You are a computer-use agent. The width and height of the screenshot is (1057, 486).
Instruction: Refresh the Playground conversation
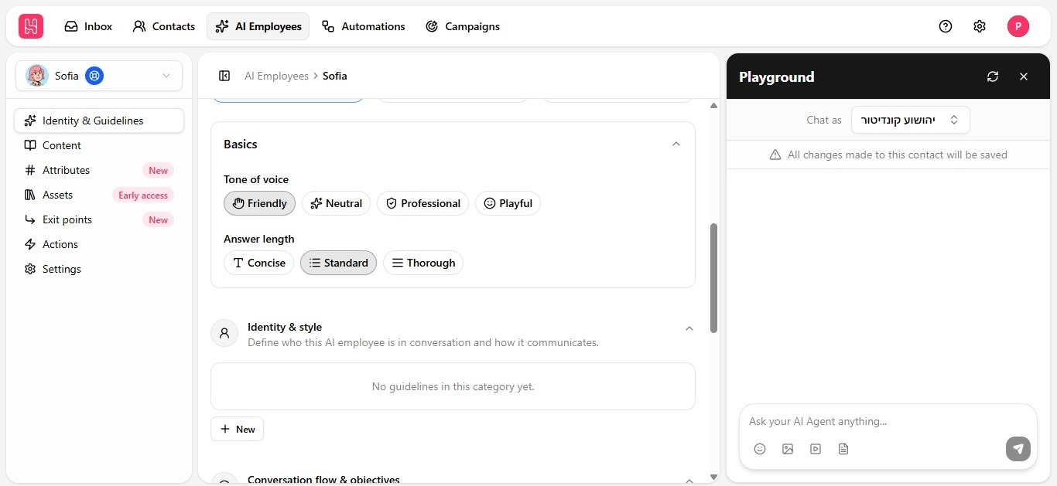(x=993, y=76)
